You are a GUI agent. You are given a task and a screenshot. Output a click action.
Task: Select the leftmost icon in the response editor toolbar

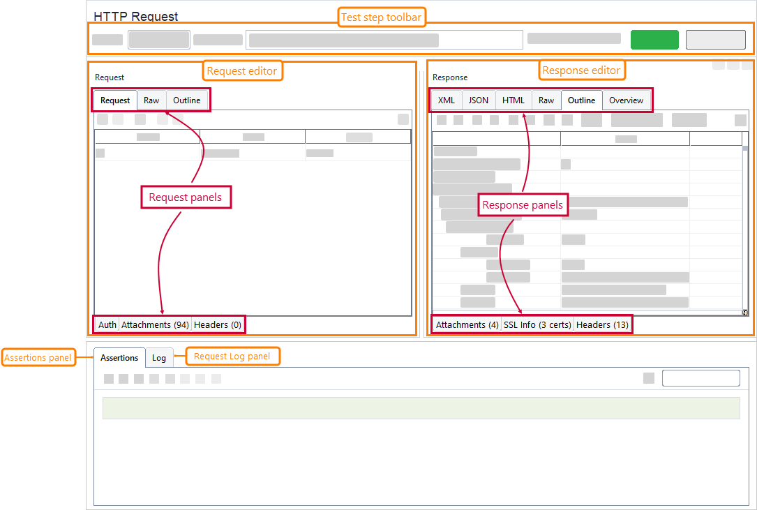point(440,119)
